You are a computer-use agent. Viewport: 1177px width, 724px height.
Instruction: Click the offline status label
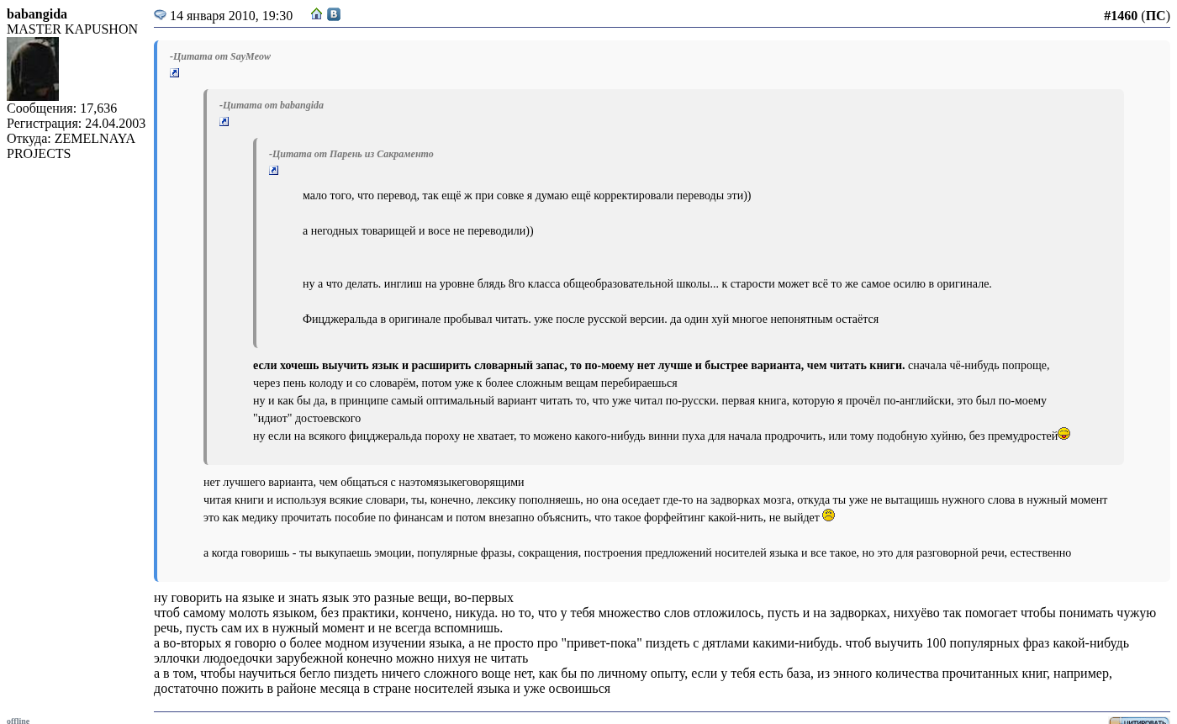click(18, 721)
